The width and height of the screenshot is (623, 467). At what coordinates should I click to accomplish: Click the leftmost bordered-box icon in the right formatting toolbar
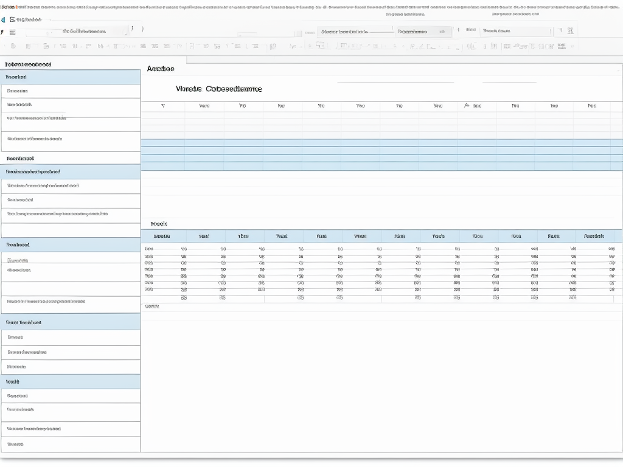click(321, 46)
